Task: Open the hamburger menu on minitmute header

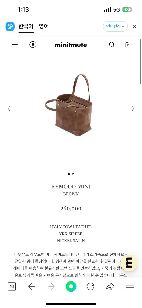Action: [x=15, y=45]
